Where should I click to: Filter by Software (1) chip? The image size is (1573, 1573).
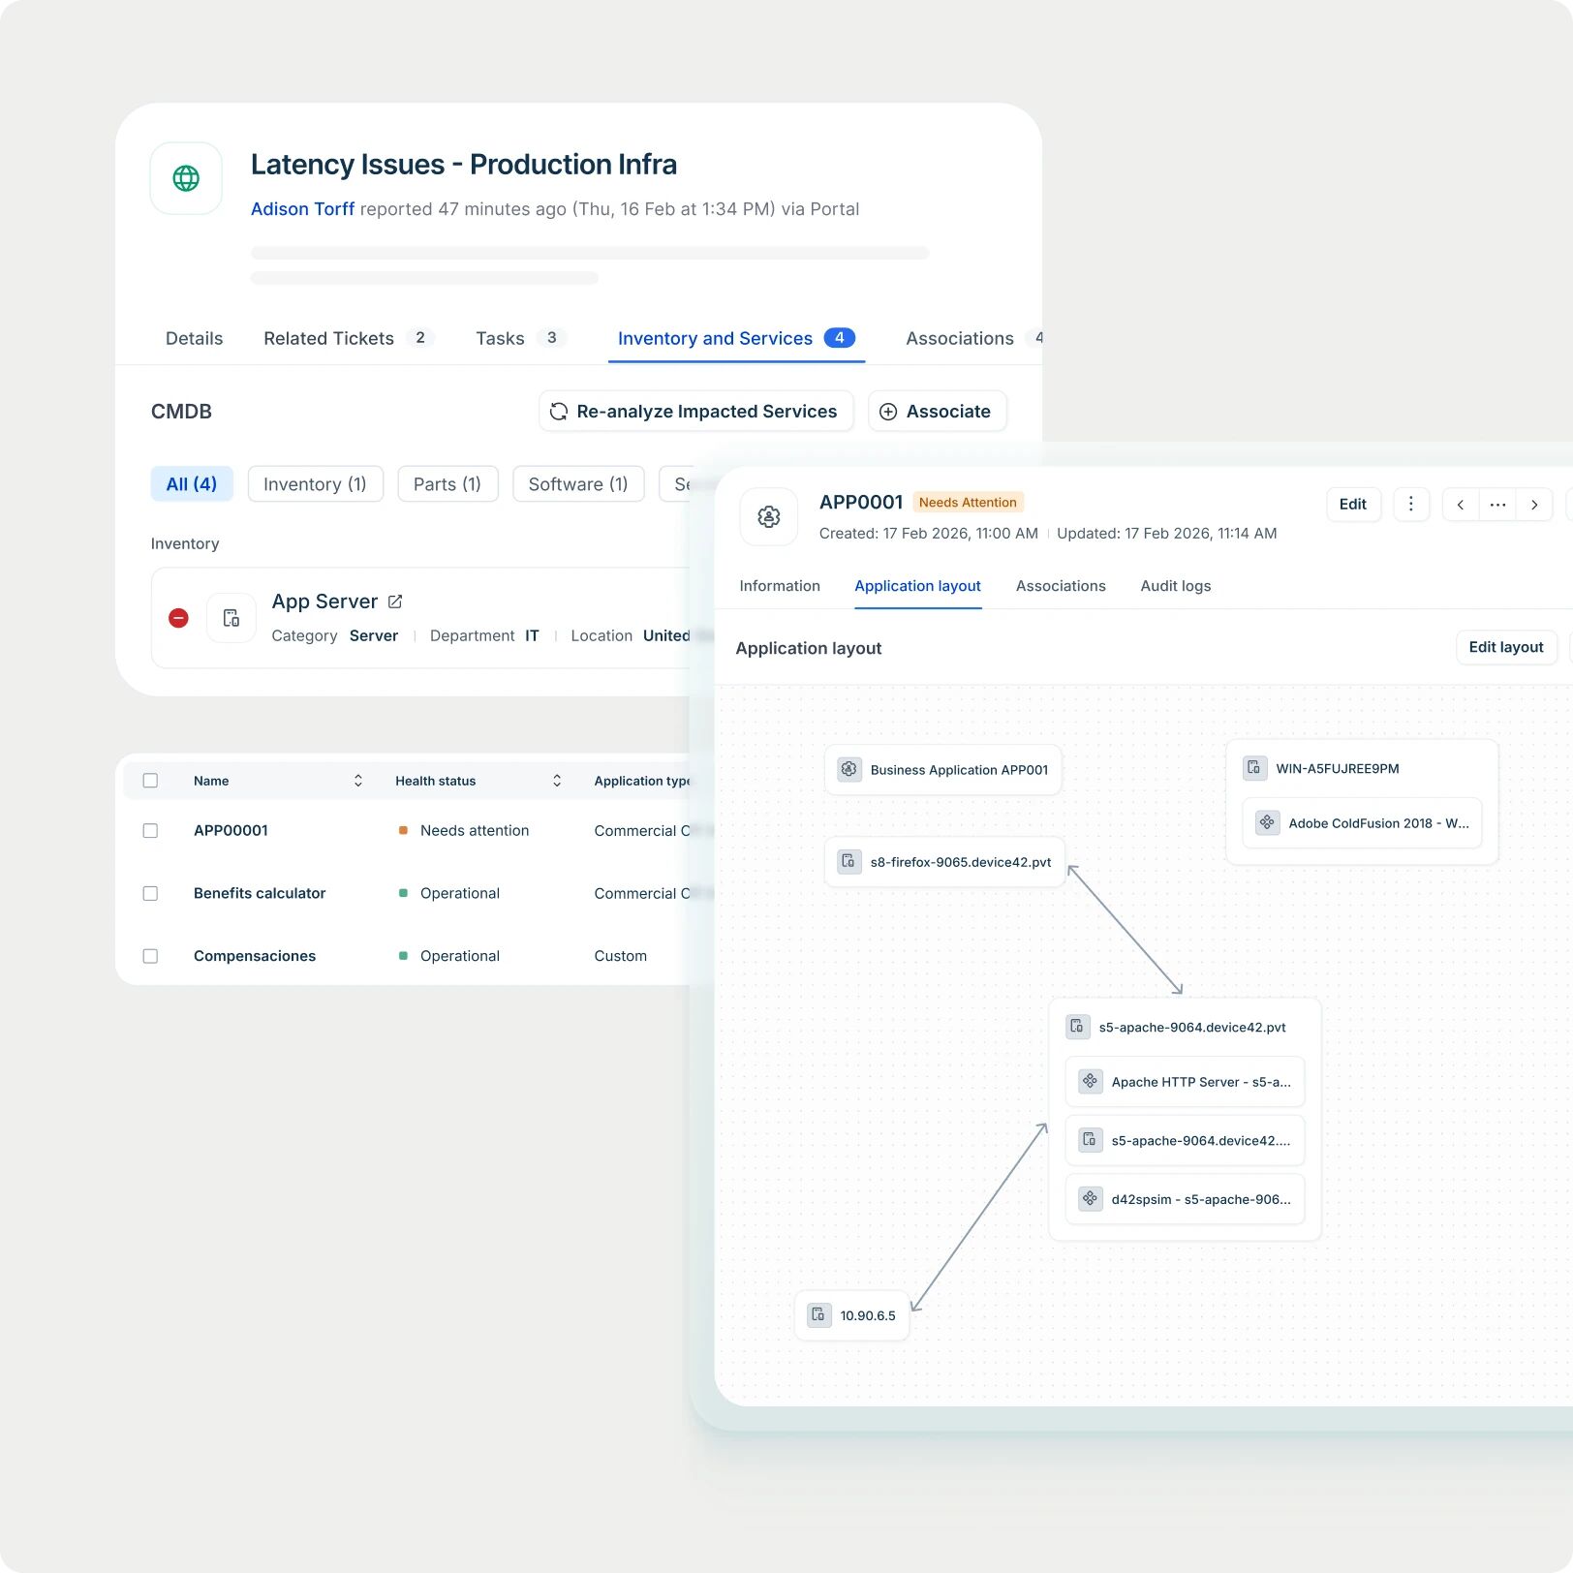pyautogui.click(x=578, y=484)
